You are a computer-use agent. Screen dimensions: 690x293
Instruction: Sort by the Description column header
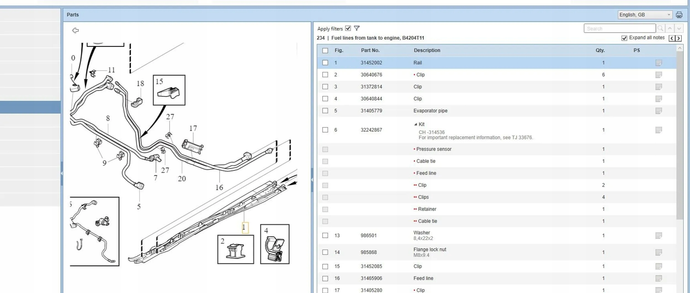pyautogui.click(x=427, y=50)
